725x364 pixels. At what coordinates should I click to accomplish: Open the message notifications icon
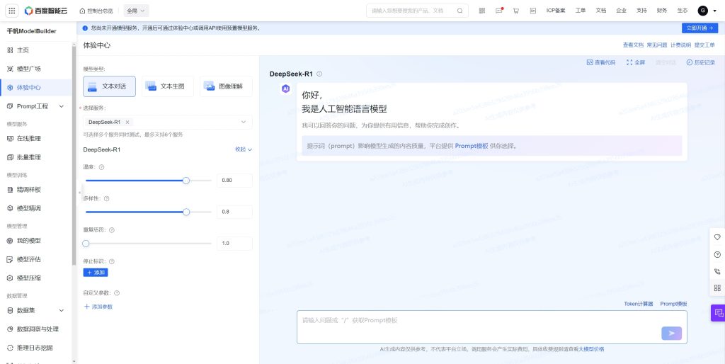tap(499, 11)
